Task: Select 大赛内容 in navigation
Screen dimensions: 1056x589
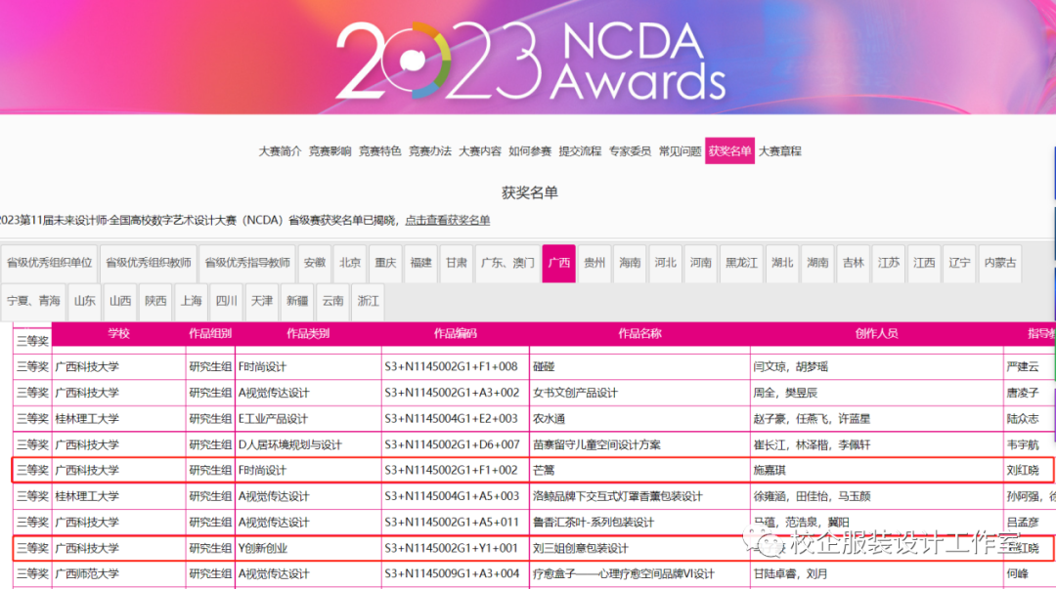Action: point(480,151)
